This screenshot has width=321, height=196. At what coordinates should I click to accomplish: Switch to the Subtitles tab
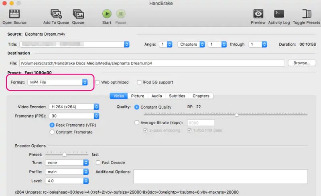click(177, 96)
